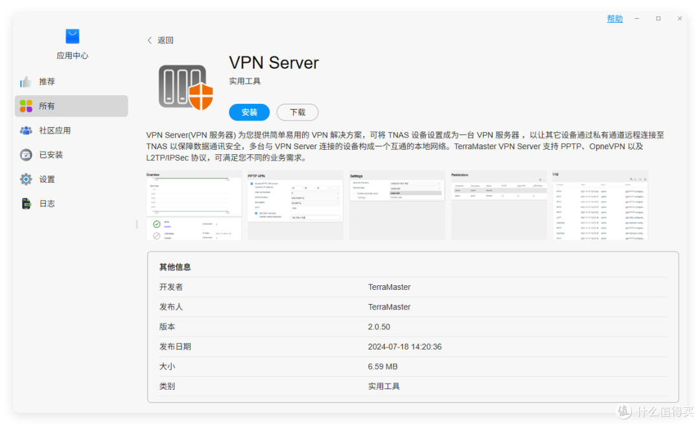This screenshot has height=426, width=700.
Task: Click the date 2024-07-18 14:20:36
Action: [x=404, y=346]
